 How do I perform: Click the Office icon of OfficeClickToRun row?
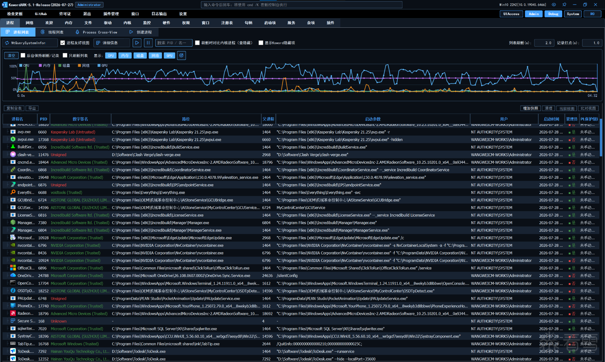pos(13,268)
